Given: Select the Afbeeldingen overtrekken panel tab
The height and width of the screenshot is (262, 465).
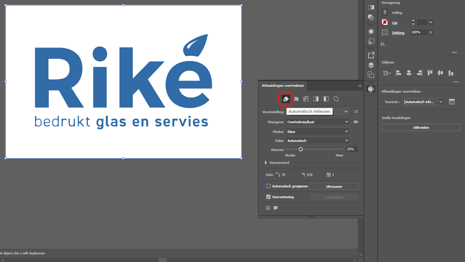Looking at the screenshot, I should tap(283, 86).
